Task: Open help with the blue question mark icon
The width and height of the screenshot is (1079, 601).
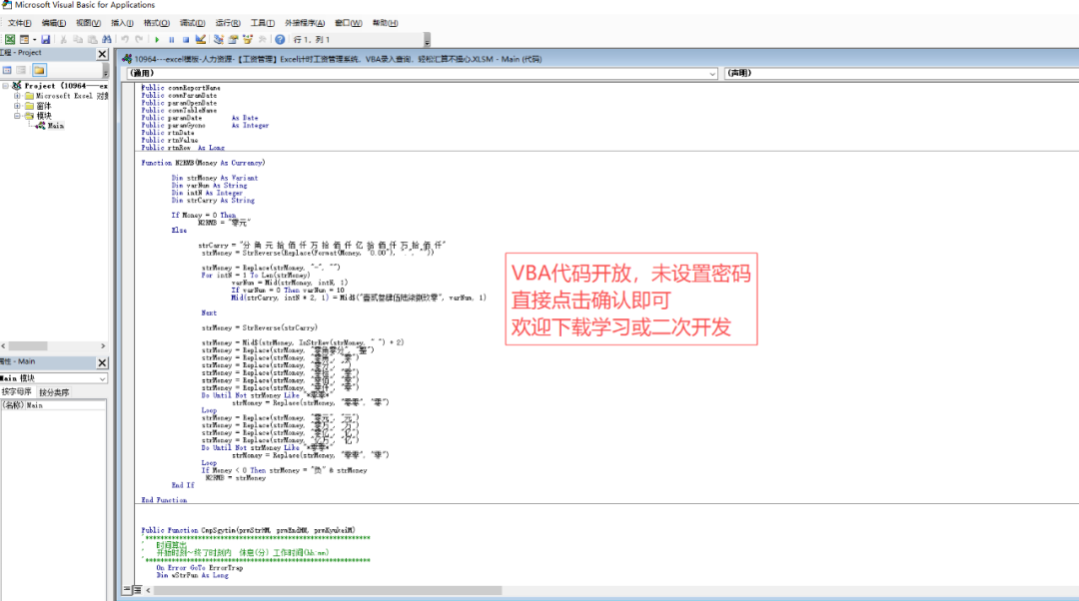Action: point(281,39)
